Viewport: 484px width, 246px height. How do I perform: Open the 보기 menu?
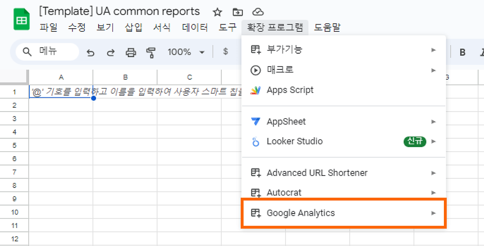(105, 27)
